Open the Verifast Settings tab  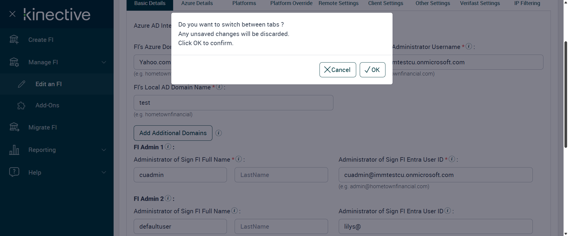pos(480,4)
